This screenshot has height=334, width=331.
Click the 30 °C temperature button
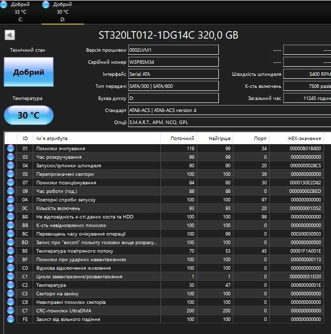29,115
